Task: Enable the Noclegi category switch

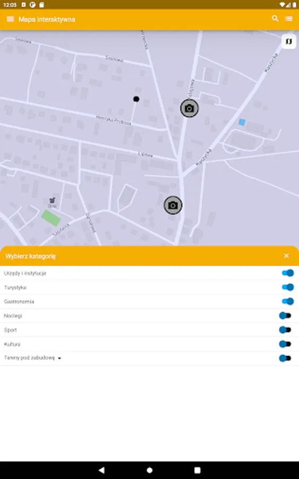Action: [285, 316]
